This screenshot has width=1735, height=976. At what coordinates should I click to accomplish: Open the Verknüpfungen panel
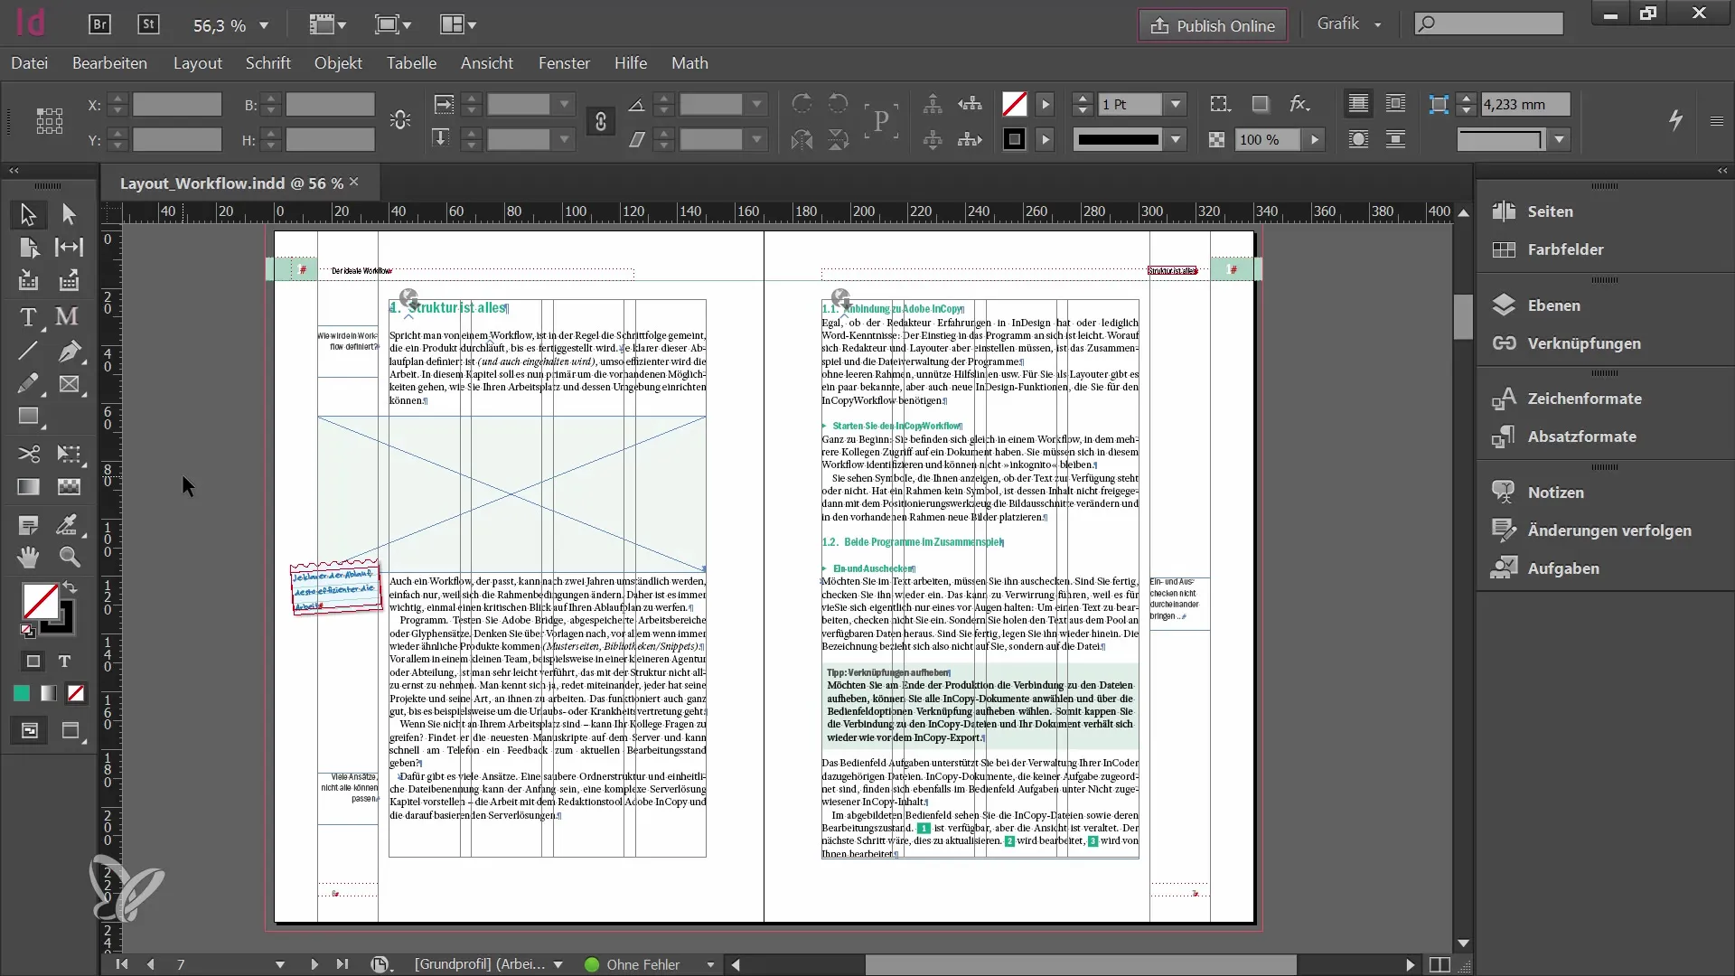1585,343
